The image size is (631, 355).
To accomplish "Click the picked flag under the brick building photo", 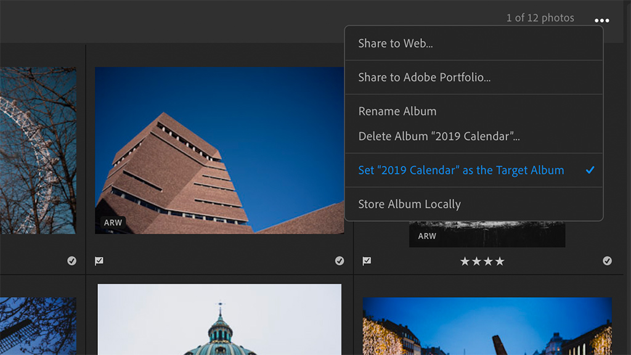I will click(x=99, y=261).
